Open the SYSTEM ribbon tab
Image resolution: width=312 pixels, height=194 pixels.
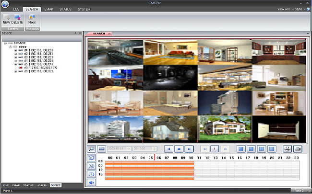(x=84, y=9)
